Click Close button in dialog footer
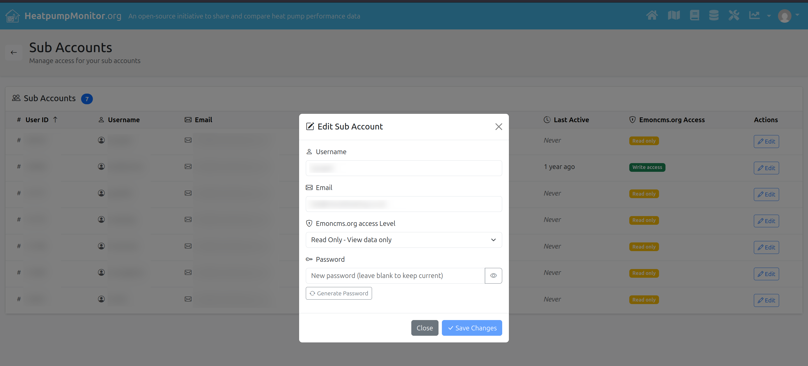This screenshot has width=808, height=366. coord(424,328)
